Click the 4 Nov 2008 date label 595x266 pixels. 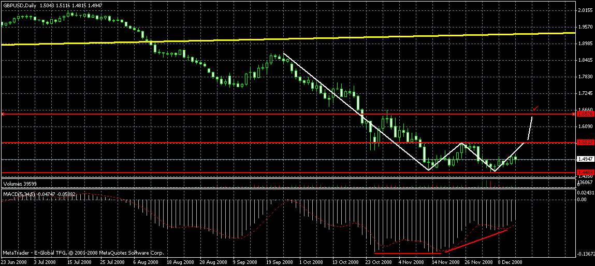click(x=412, y=262)
